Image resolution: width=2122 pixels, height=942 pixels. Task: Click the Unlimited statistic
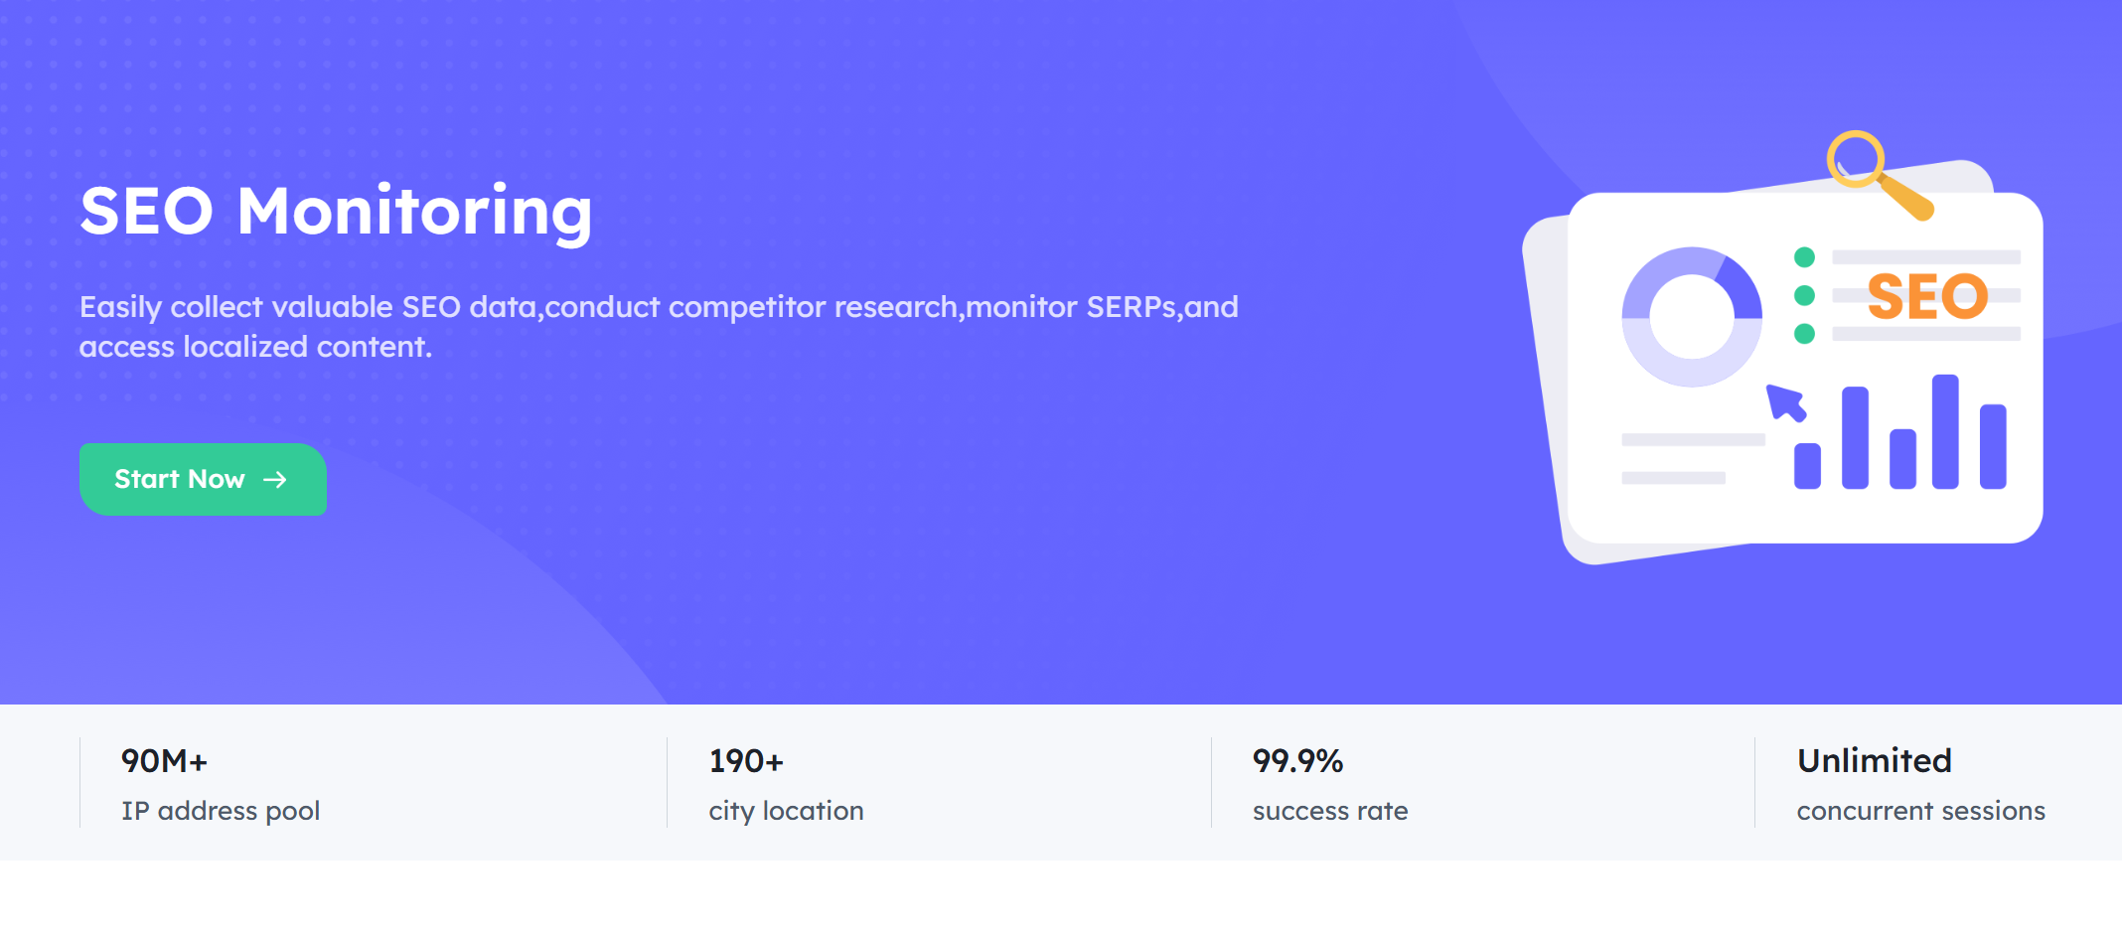click(x=1874, y=760)
